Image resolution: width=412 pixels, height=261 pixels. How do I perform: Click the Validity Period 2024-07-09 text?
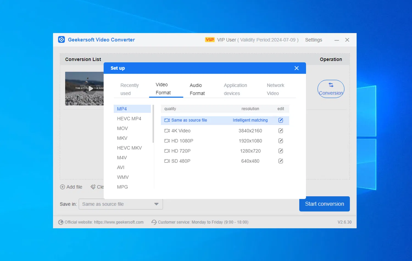[268, 40]
